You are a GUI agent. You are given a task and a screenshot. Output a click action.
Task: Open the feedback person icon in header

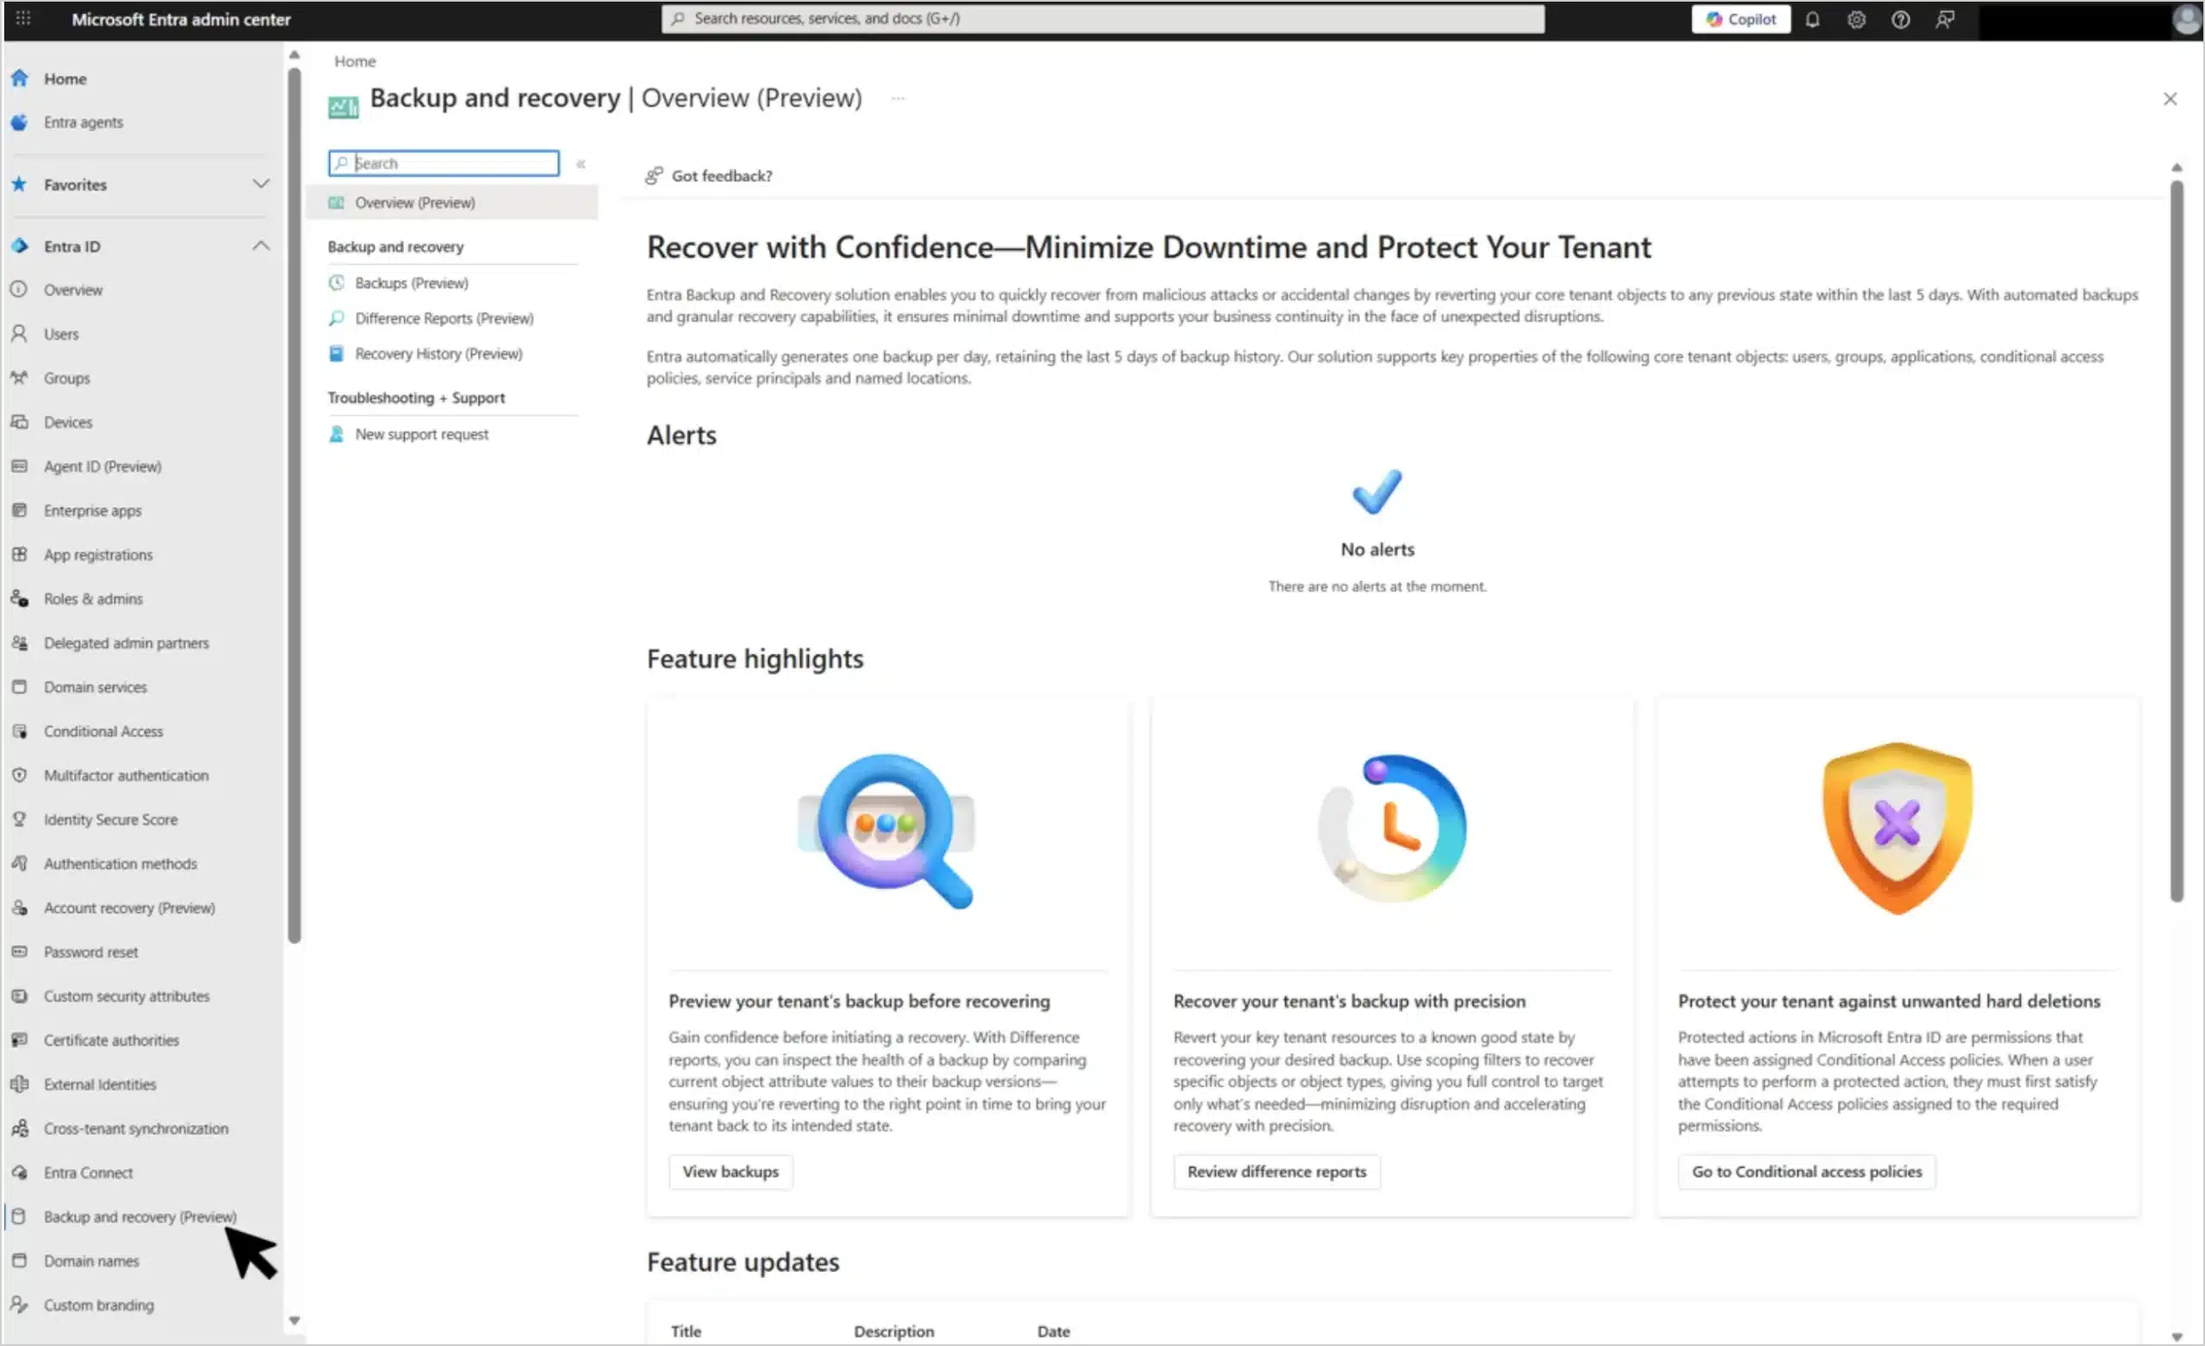[x=1945, y=19]
